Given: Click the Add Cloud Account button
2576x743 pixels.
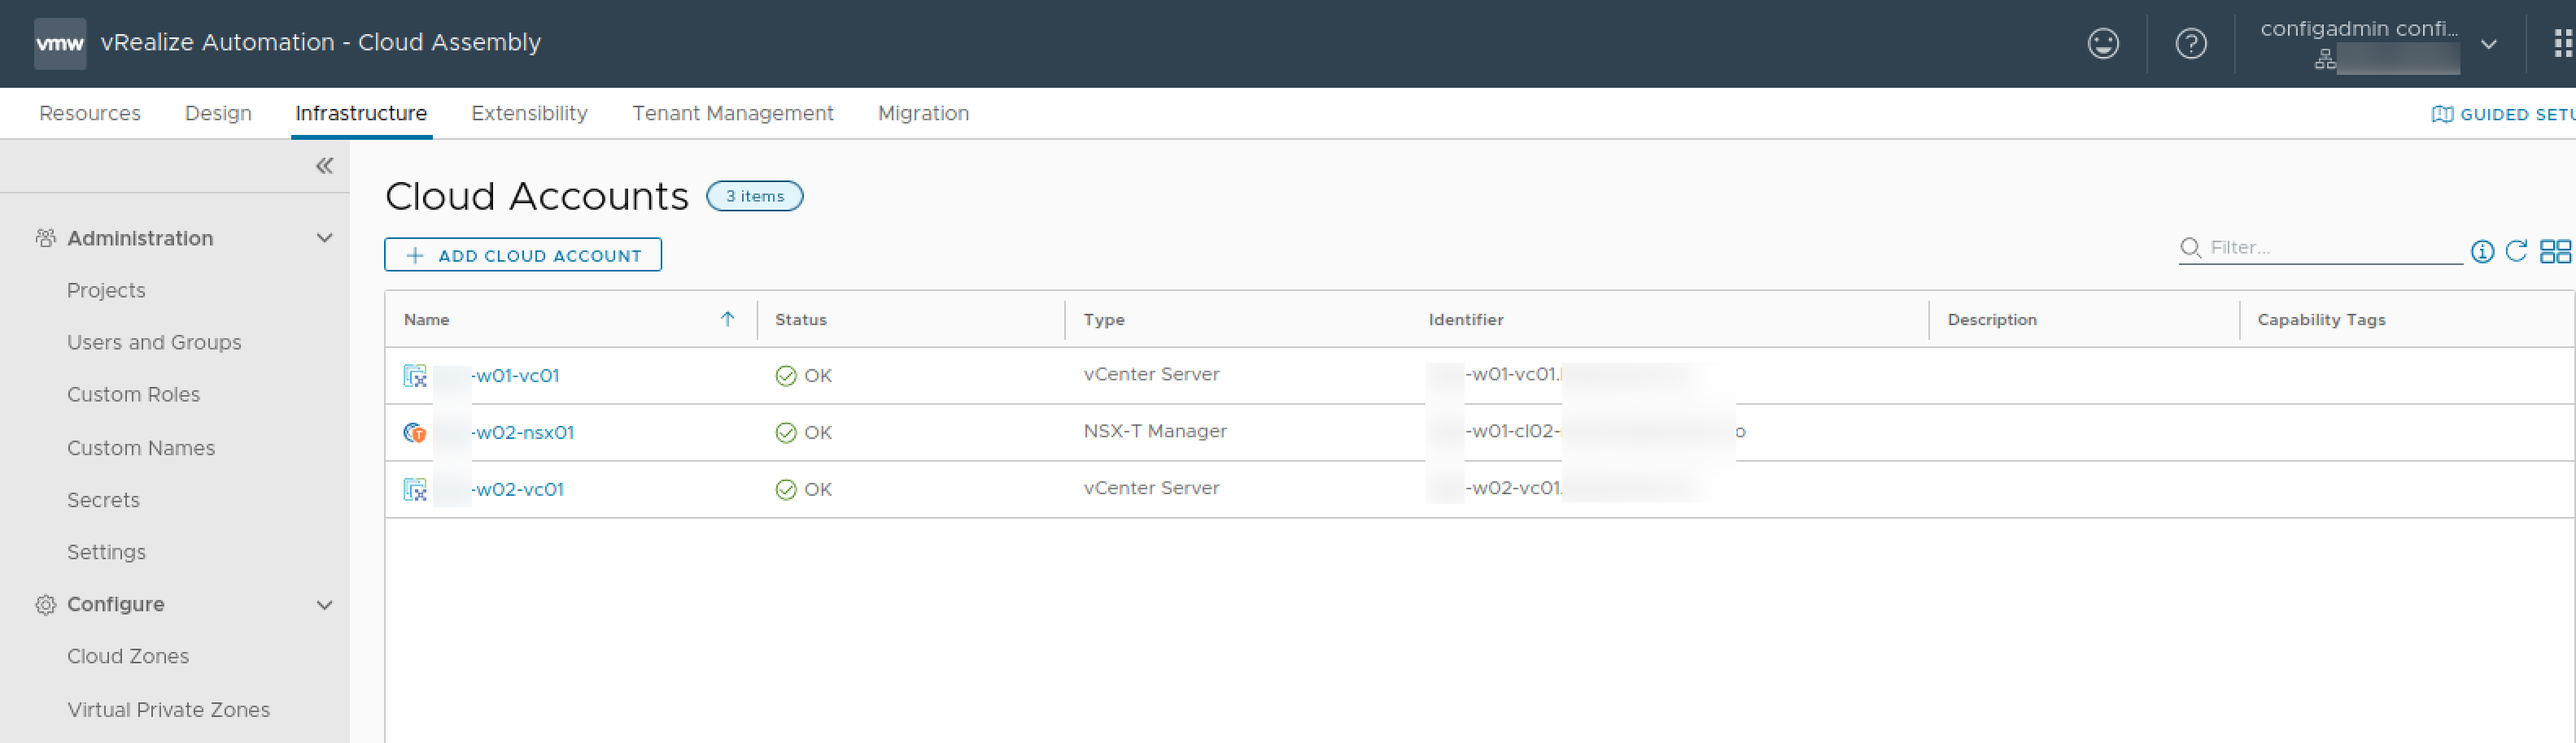Looking at the screenshot, I should (523, 254).
